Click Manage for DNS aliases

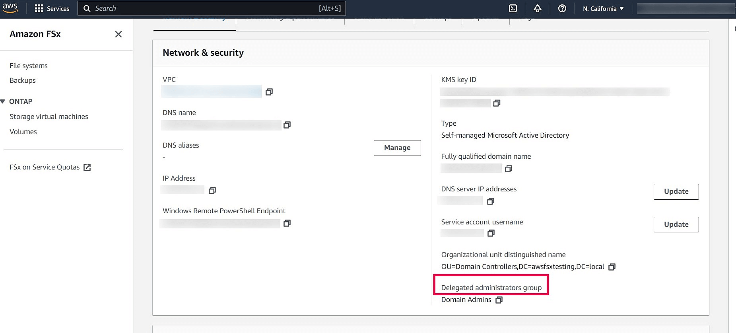coord(397,148)
